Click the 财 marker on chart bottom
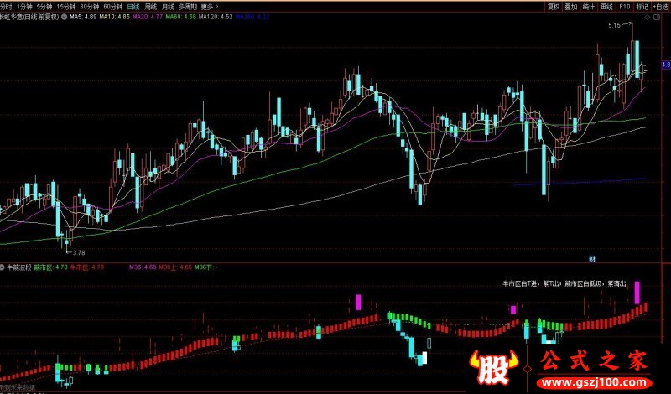The image size is (671, 394). coord(592,258)
